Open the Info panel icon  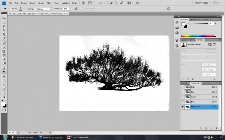(177, 33)
